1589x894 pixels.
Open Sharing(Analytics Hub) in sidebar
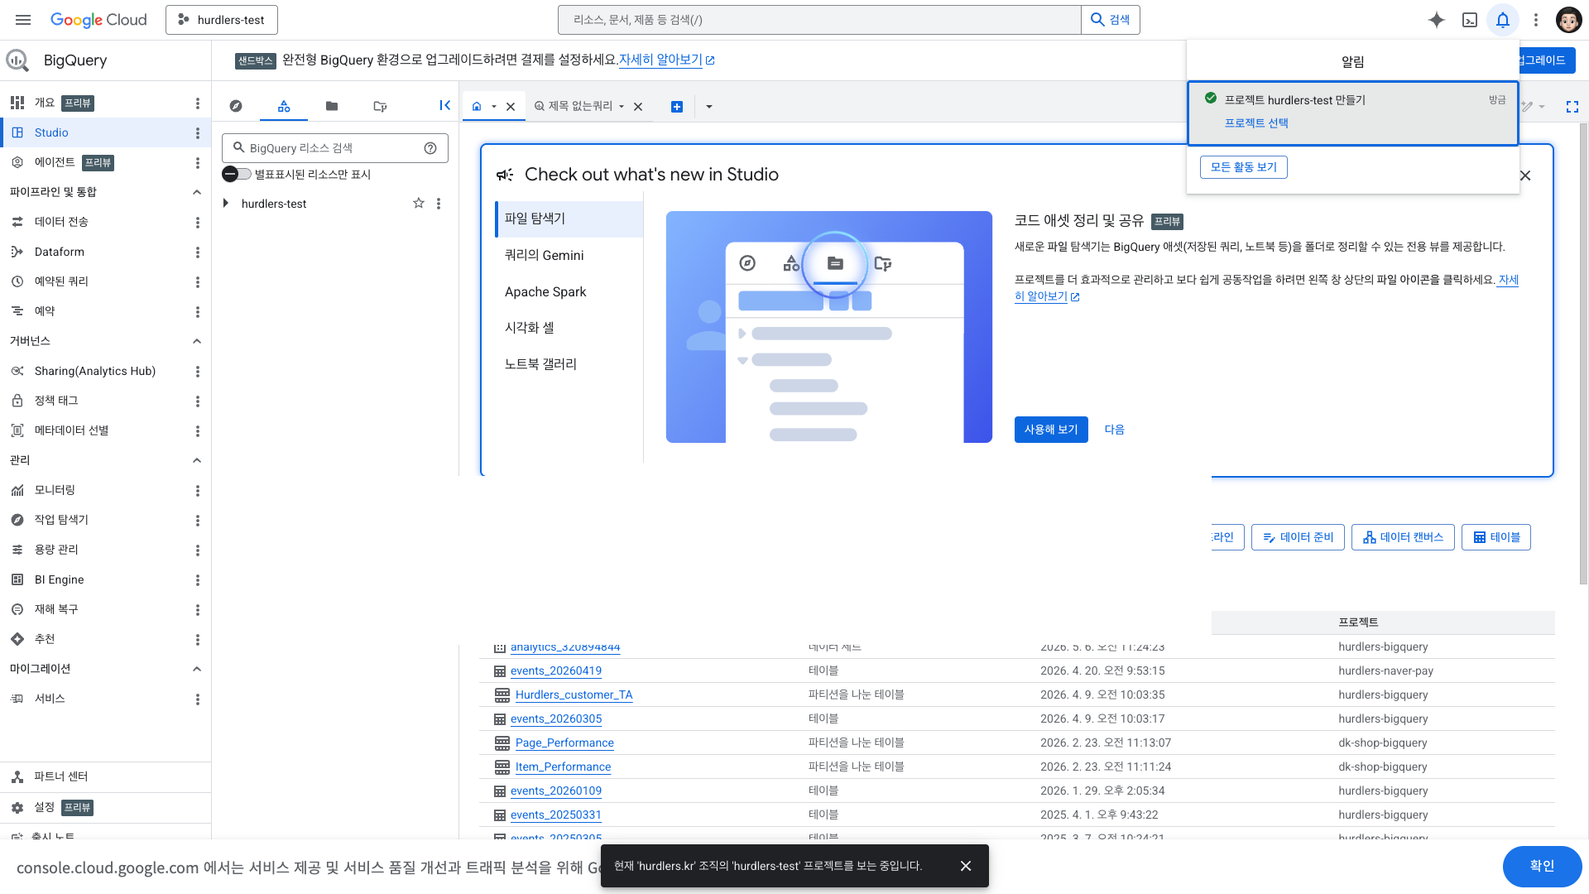point(95,371)
